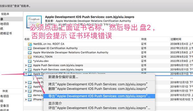Click the YIXIUKU_TEKIN certificate icon

tap(30, 57)
